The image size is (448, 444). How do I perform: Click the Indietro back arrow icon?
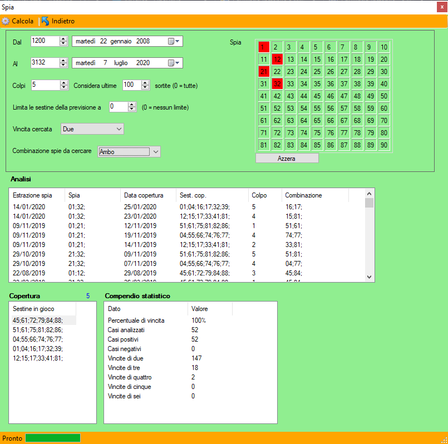45,21
